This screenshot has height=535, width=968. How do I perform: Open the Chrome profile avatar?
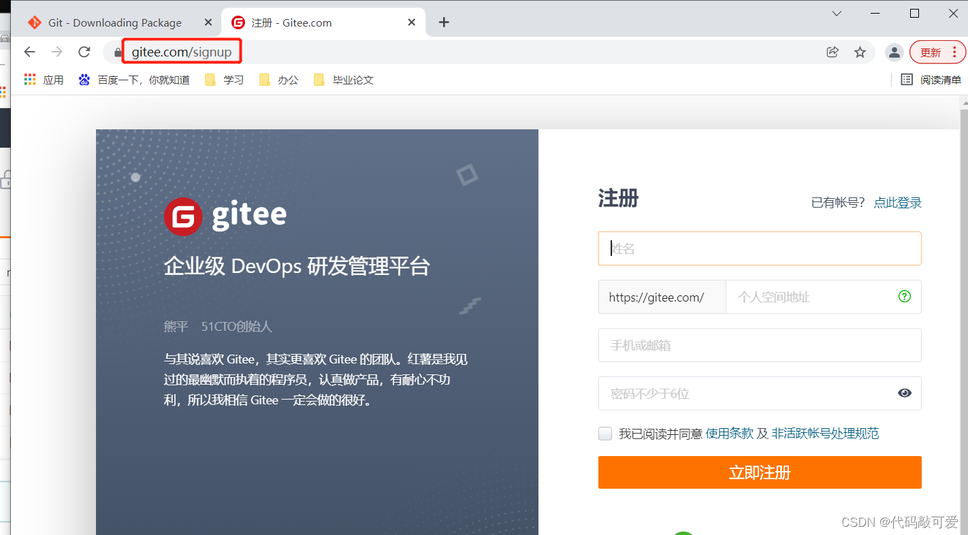894,52
